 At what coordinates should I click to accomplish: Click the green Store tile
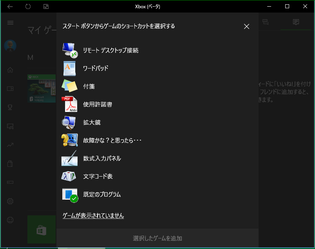coord(42,229)
